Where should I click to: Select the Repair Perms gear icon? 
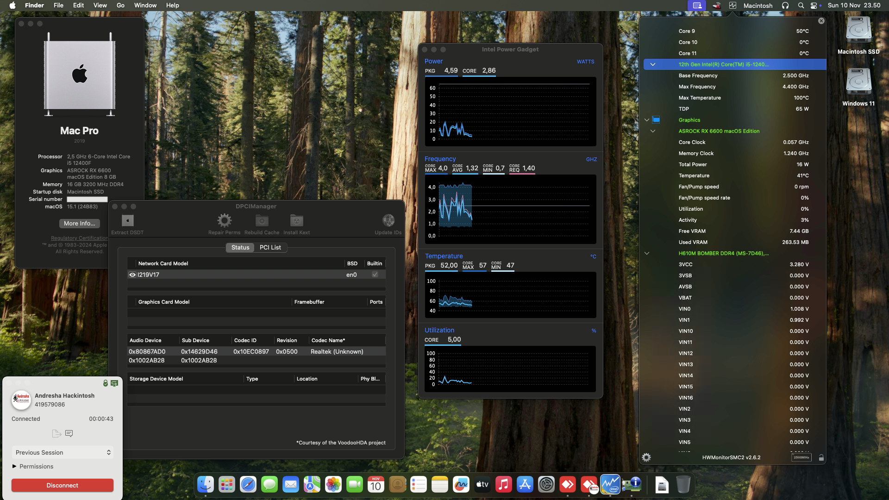click(x=225, y=221)
